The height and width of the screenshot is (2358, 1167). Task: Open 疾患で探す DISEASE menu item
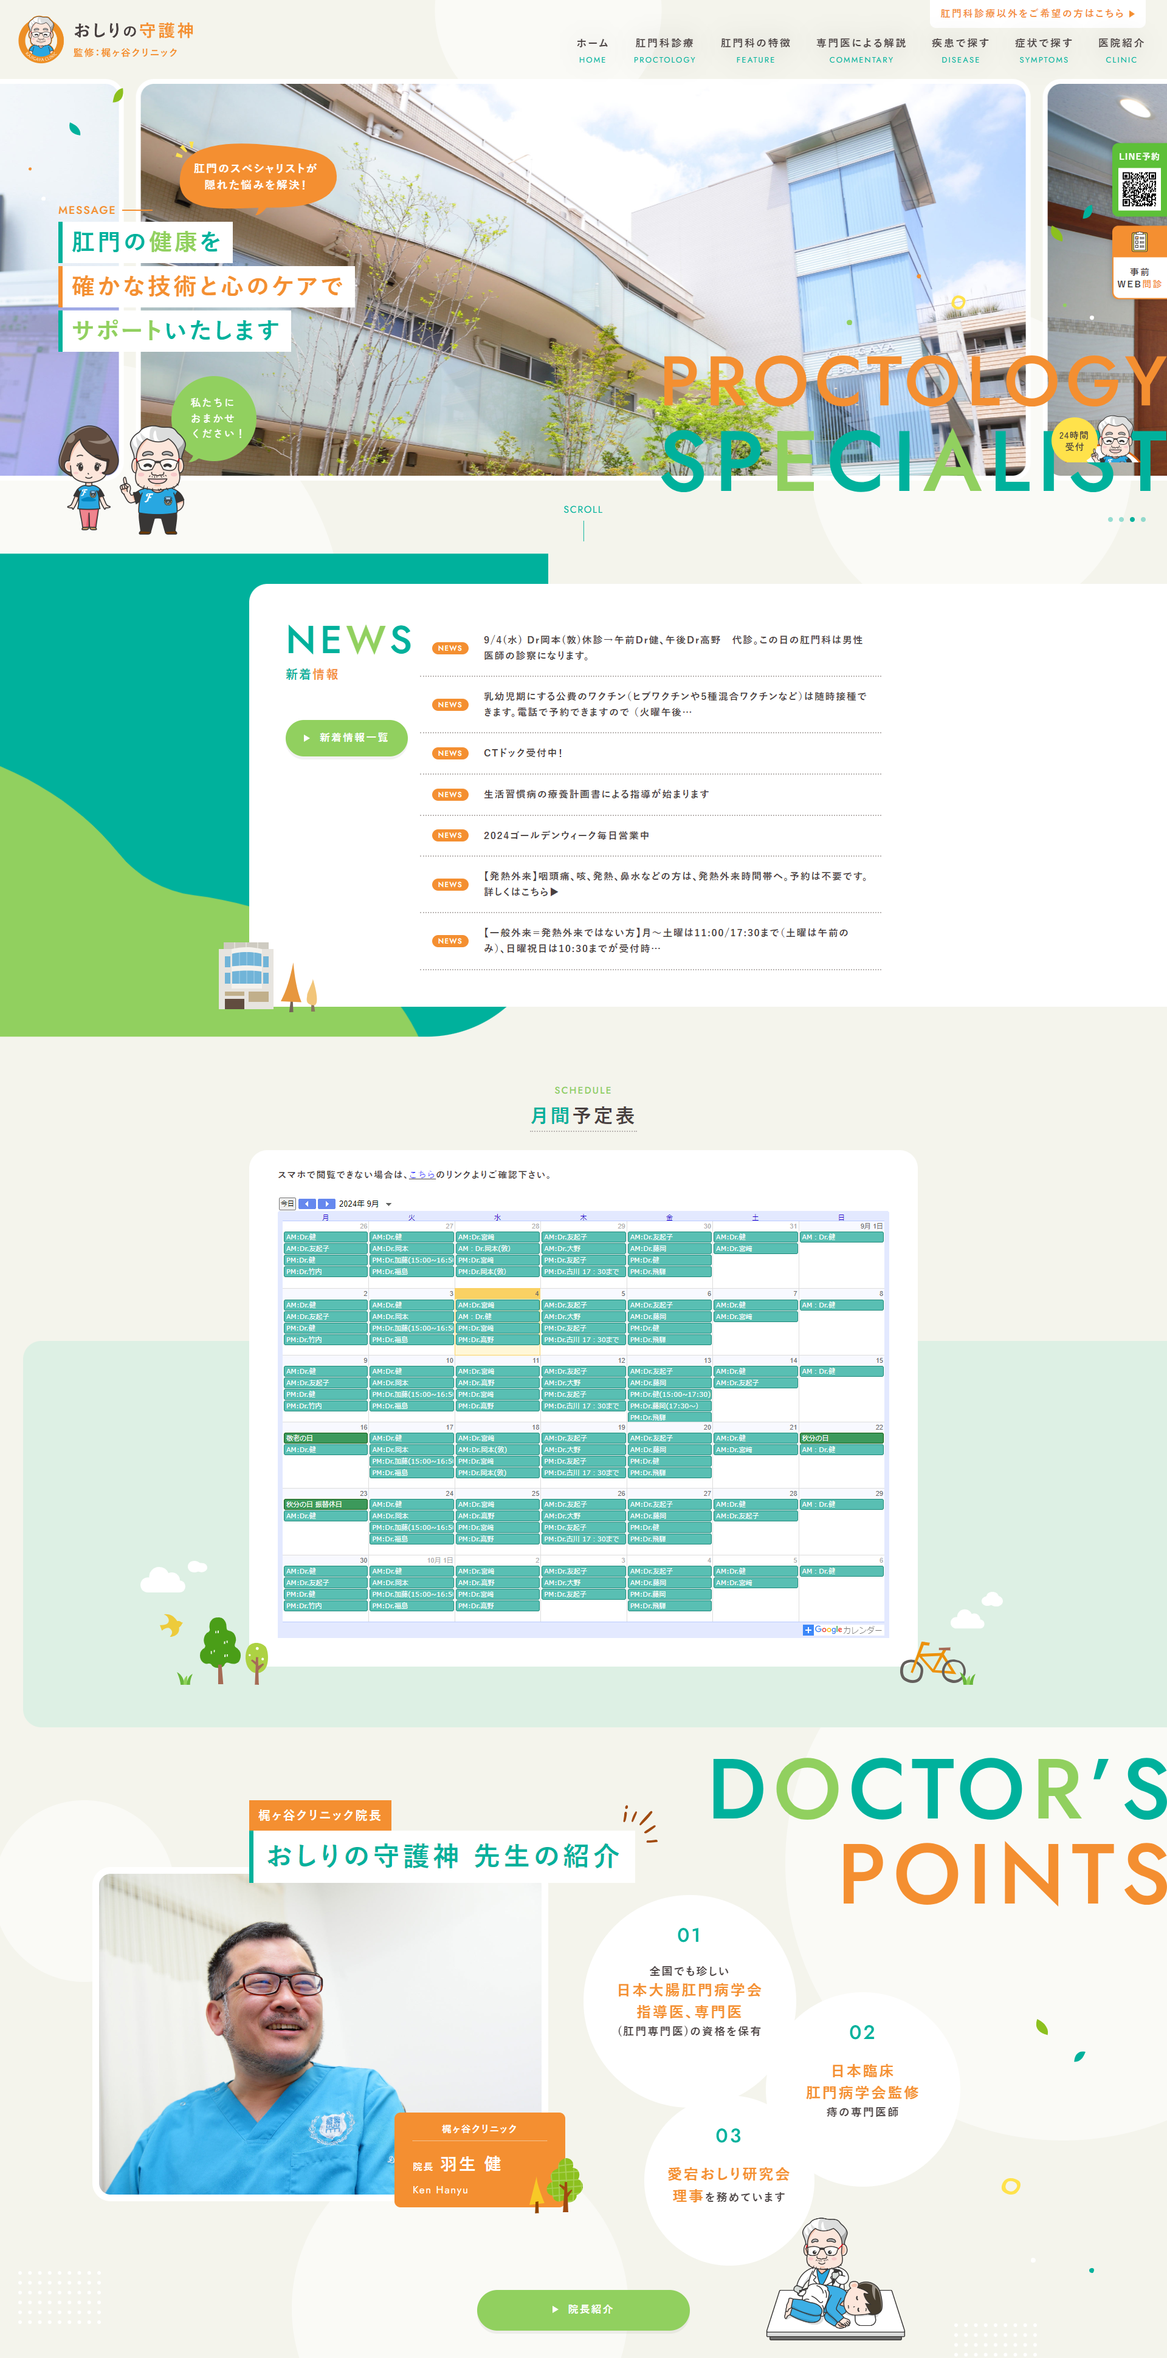coord(960,50)
